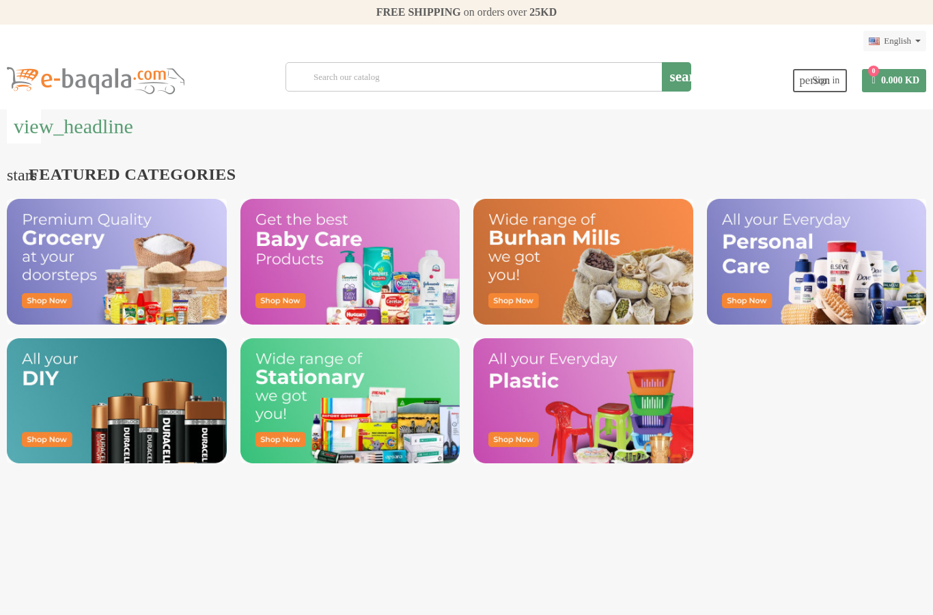
Task: Click the person Sign in button
Action: pos(820,81)
